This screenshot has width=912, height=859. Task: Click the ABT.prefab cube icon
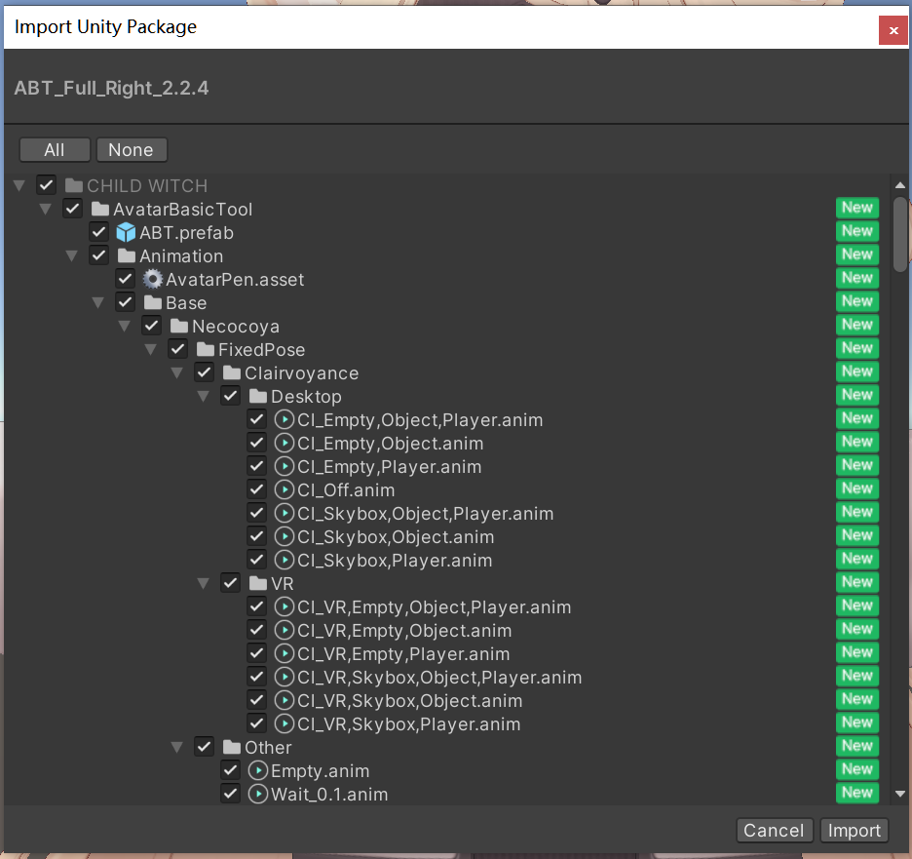tap(126, 233)
